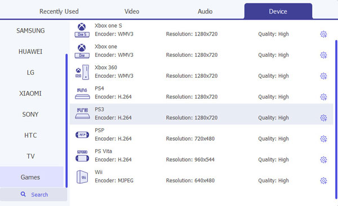The image size is (338, 206).
Task: Select the Device tab
Action: (278, 11)
